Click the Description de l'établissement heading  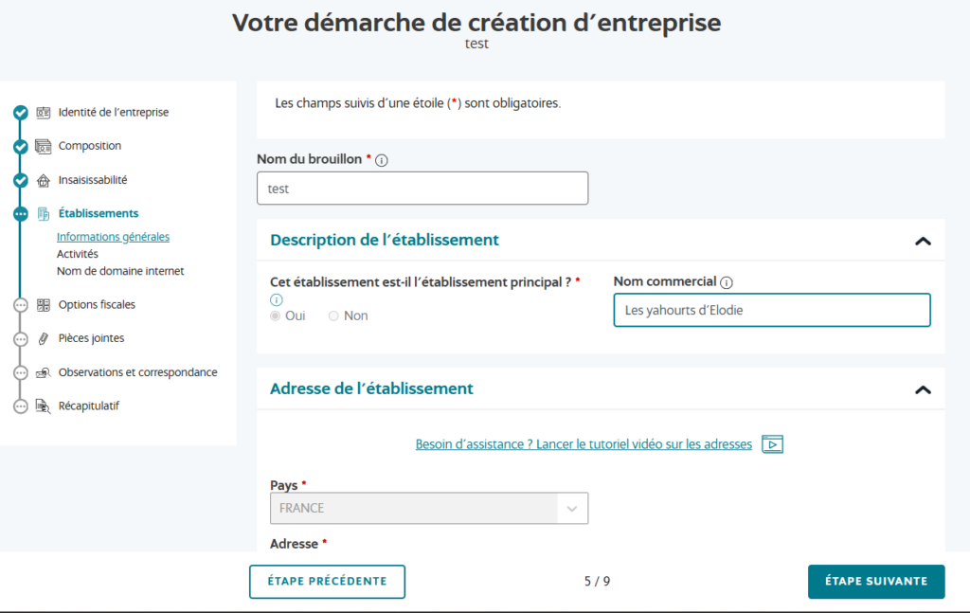(x=385, y=240)
